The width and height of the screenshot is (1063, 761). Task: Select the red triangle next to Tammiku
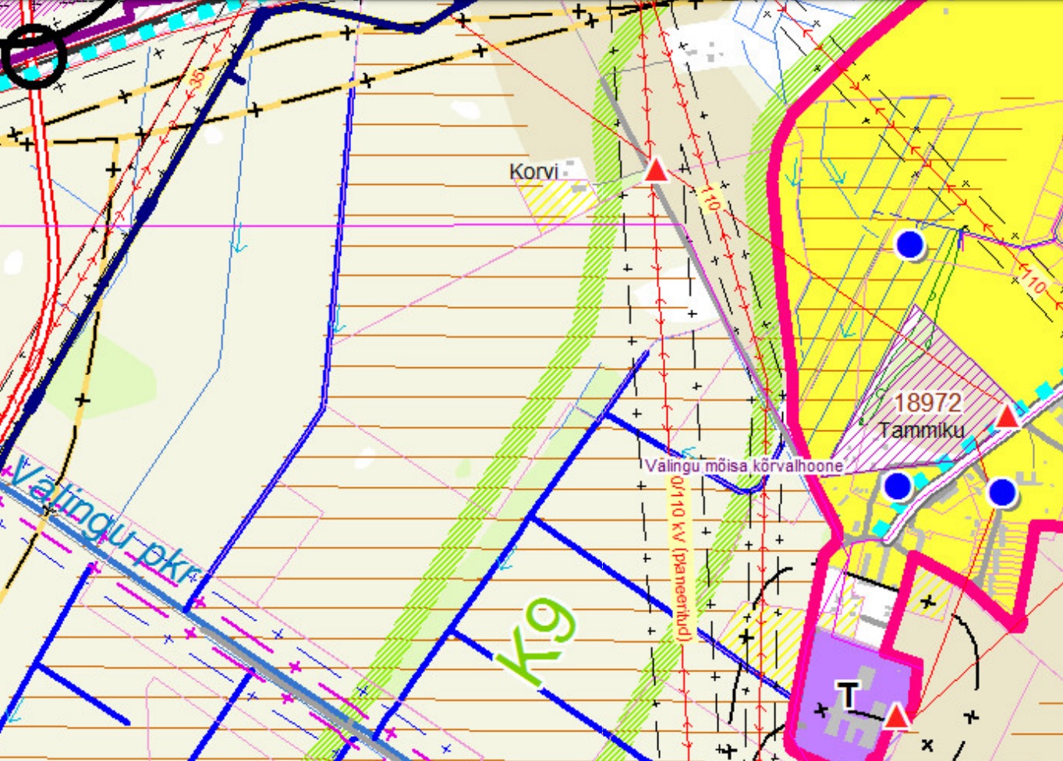coord(1007,416)
